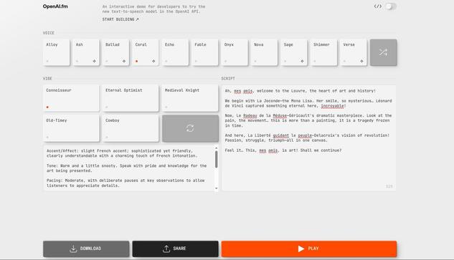
Task: Choose the Connoisseur vibe
Action: [x=71, y=98]
